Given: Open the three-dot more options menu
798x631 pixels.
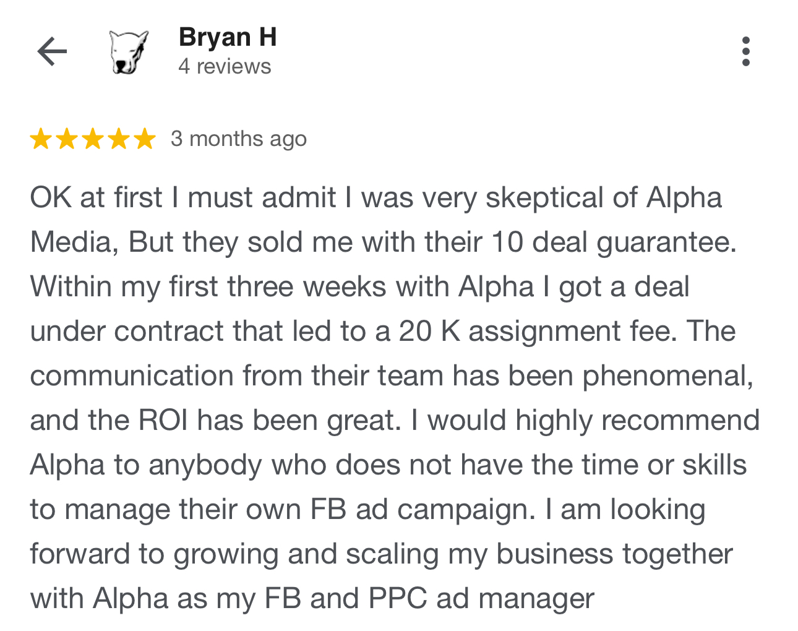Looking at the screenshot, I should click(x=745, y=51).
